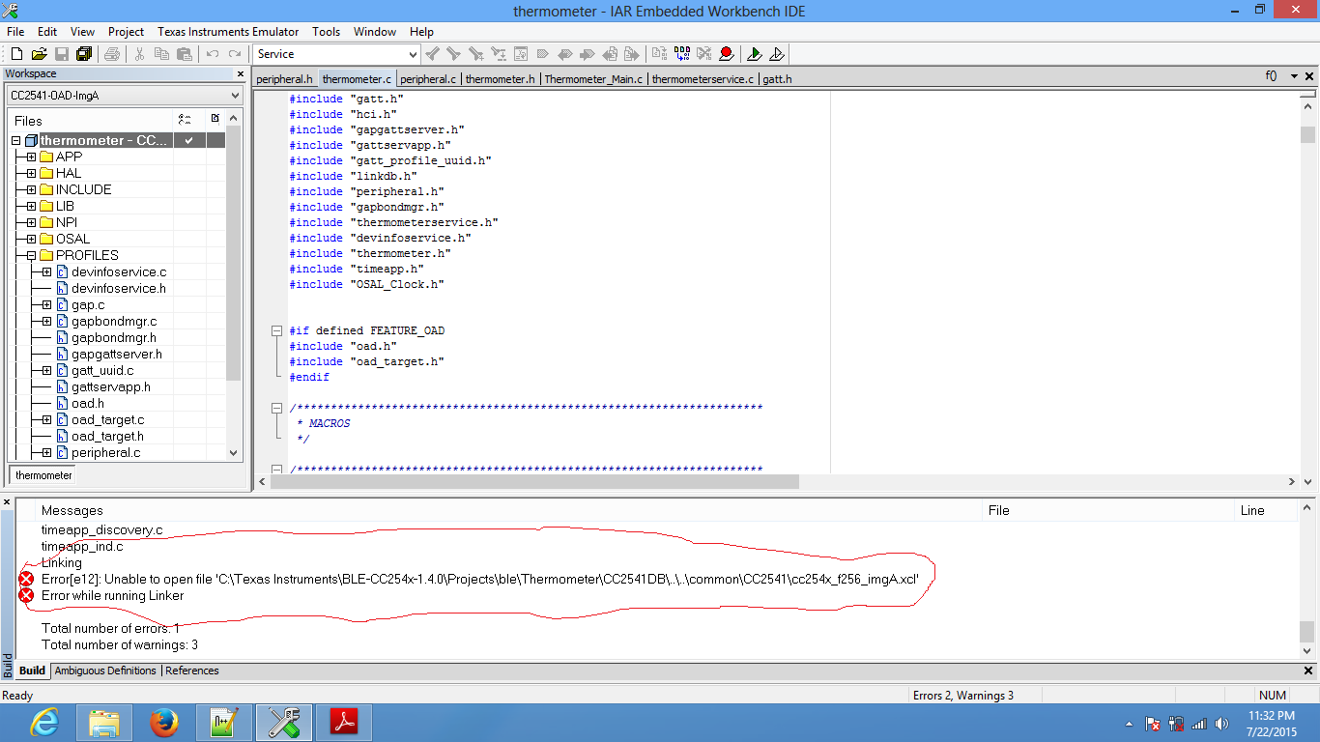Open the Ambiguous Definitions messages tab
The width and height of the screenshot is (1320, 742).
pyautogui.click(x=105, y=671)
